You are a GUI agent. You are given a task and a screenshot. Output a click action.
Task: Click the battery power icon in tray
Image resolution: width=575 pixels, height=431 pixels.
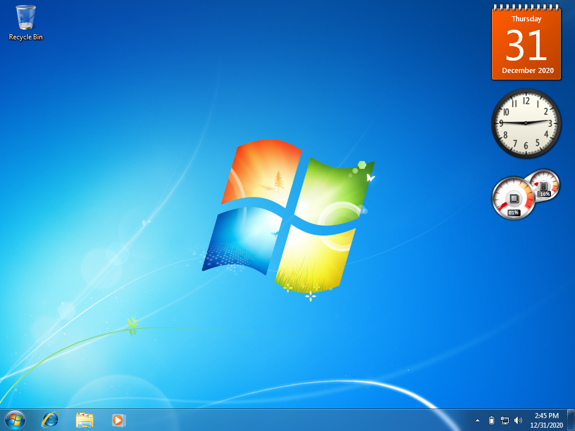click(x=492, y=420)
